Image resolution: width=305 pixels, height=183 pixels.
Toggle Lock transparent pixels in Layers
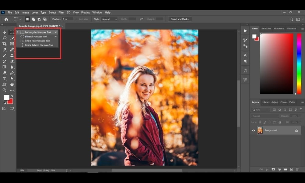tap(260, 122)
